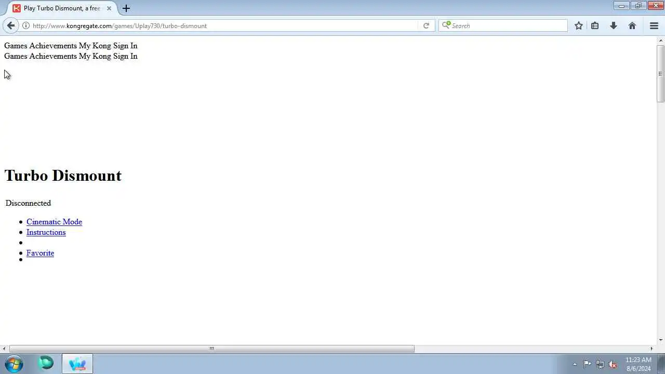Open the network tray icon

click(x=600, y=364)
